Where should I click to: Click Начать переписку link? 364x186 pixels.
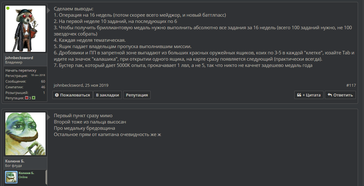click(21, 70)
